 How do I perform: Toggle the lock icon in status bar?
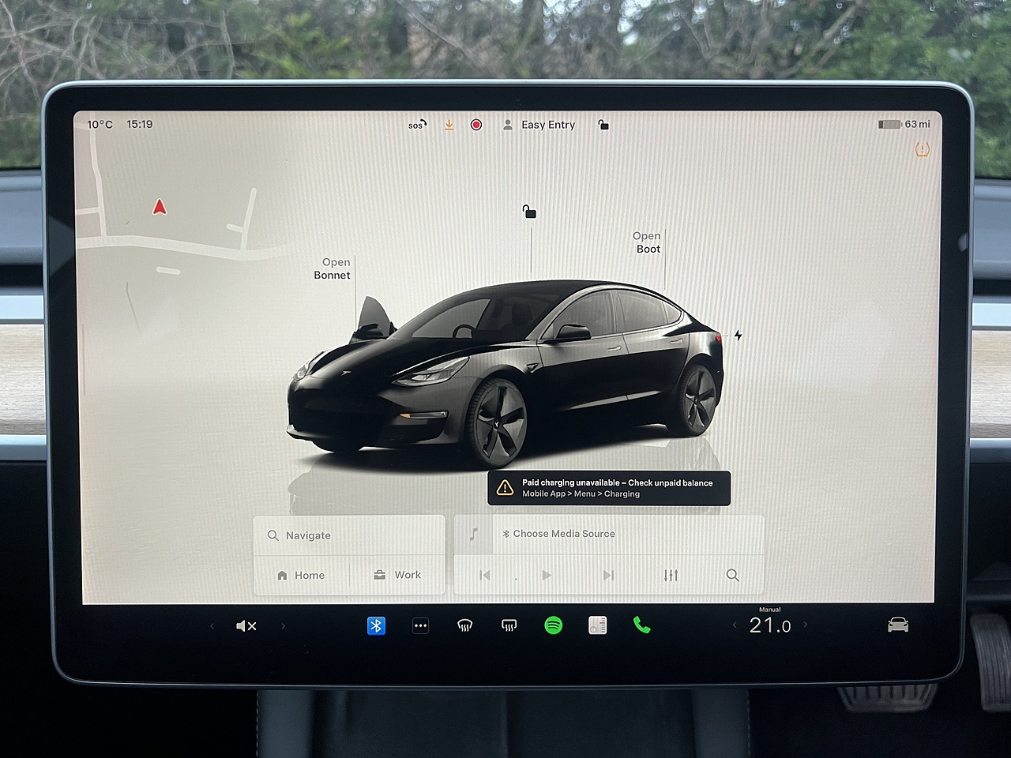[603, 125]
